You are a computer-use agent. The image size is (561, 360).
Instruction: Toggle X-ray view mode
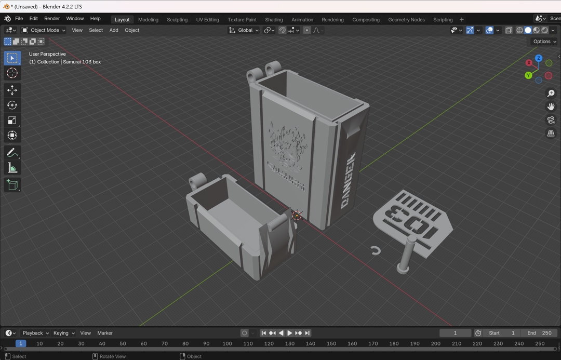[509, 30]
